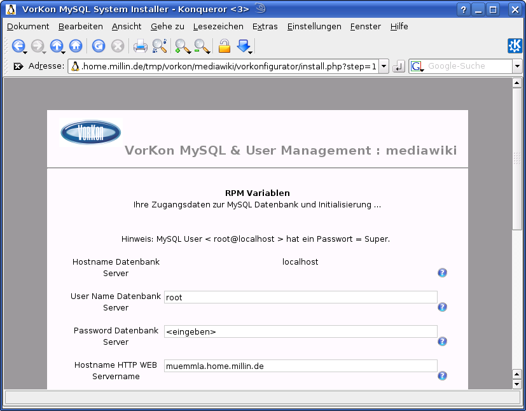Open Find with binoculars icon

(x=160, y=46)
